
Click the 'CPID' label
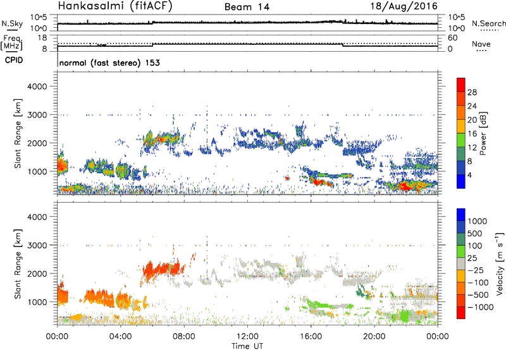[14, 60]
